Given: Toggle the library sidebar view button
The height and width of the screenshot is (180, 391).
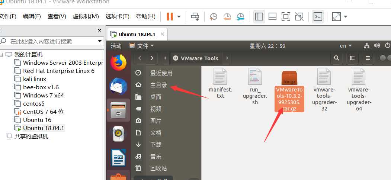Looking at the screenshot, I should (x=259, y=17).
